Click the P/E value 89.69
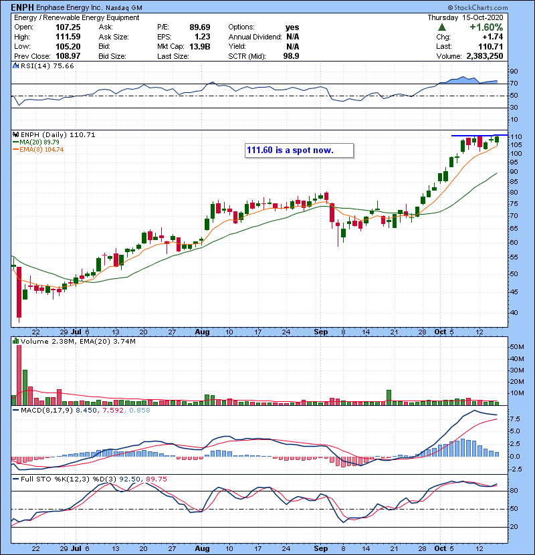This screenshot has height=555, width=535. point(200,27)
